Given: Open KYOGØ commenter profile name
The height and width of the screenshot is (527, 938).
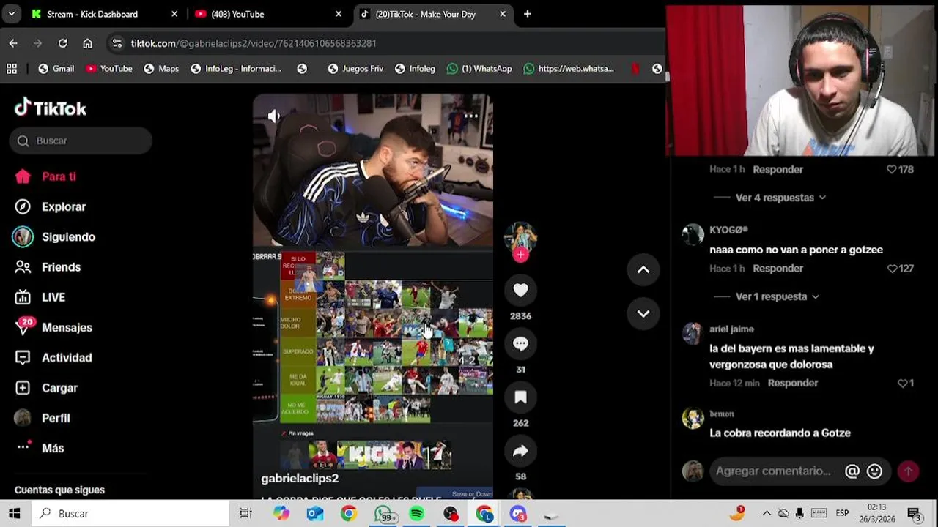Looking at the screenshot, I should pyautogui.click(x=728, y=230).
